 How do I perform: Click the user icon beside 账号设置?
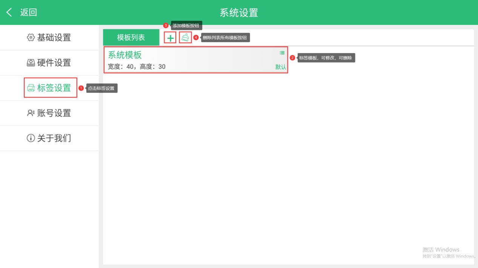click(31, 113)
